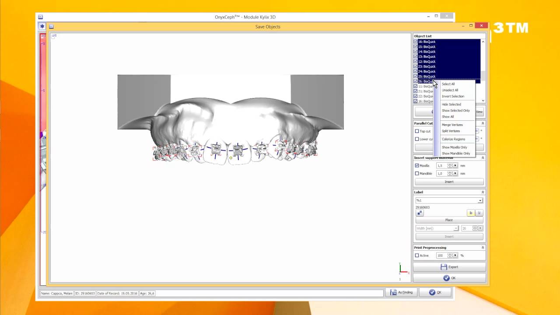Toggle the underline 'u' label style button
The height and width of the screenshot is (315, 560).
click(479, 213)
